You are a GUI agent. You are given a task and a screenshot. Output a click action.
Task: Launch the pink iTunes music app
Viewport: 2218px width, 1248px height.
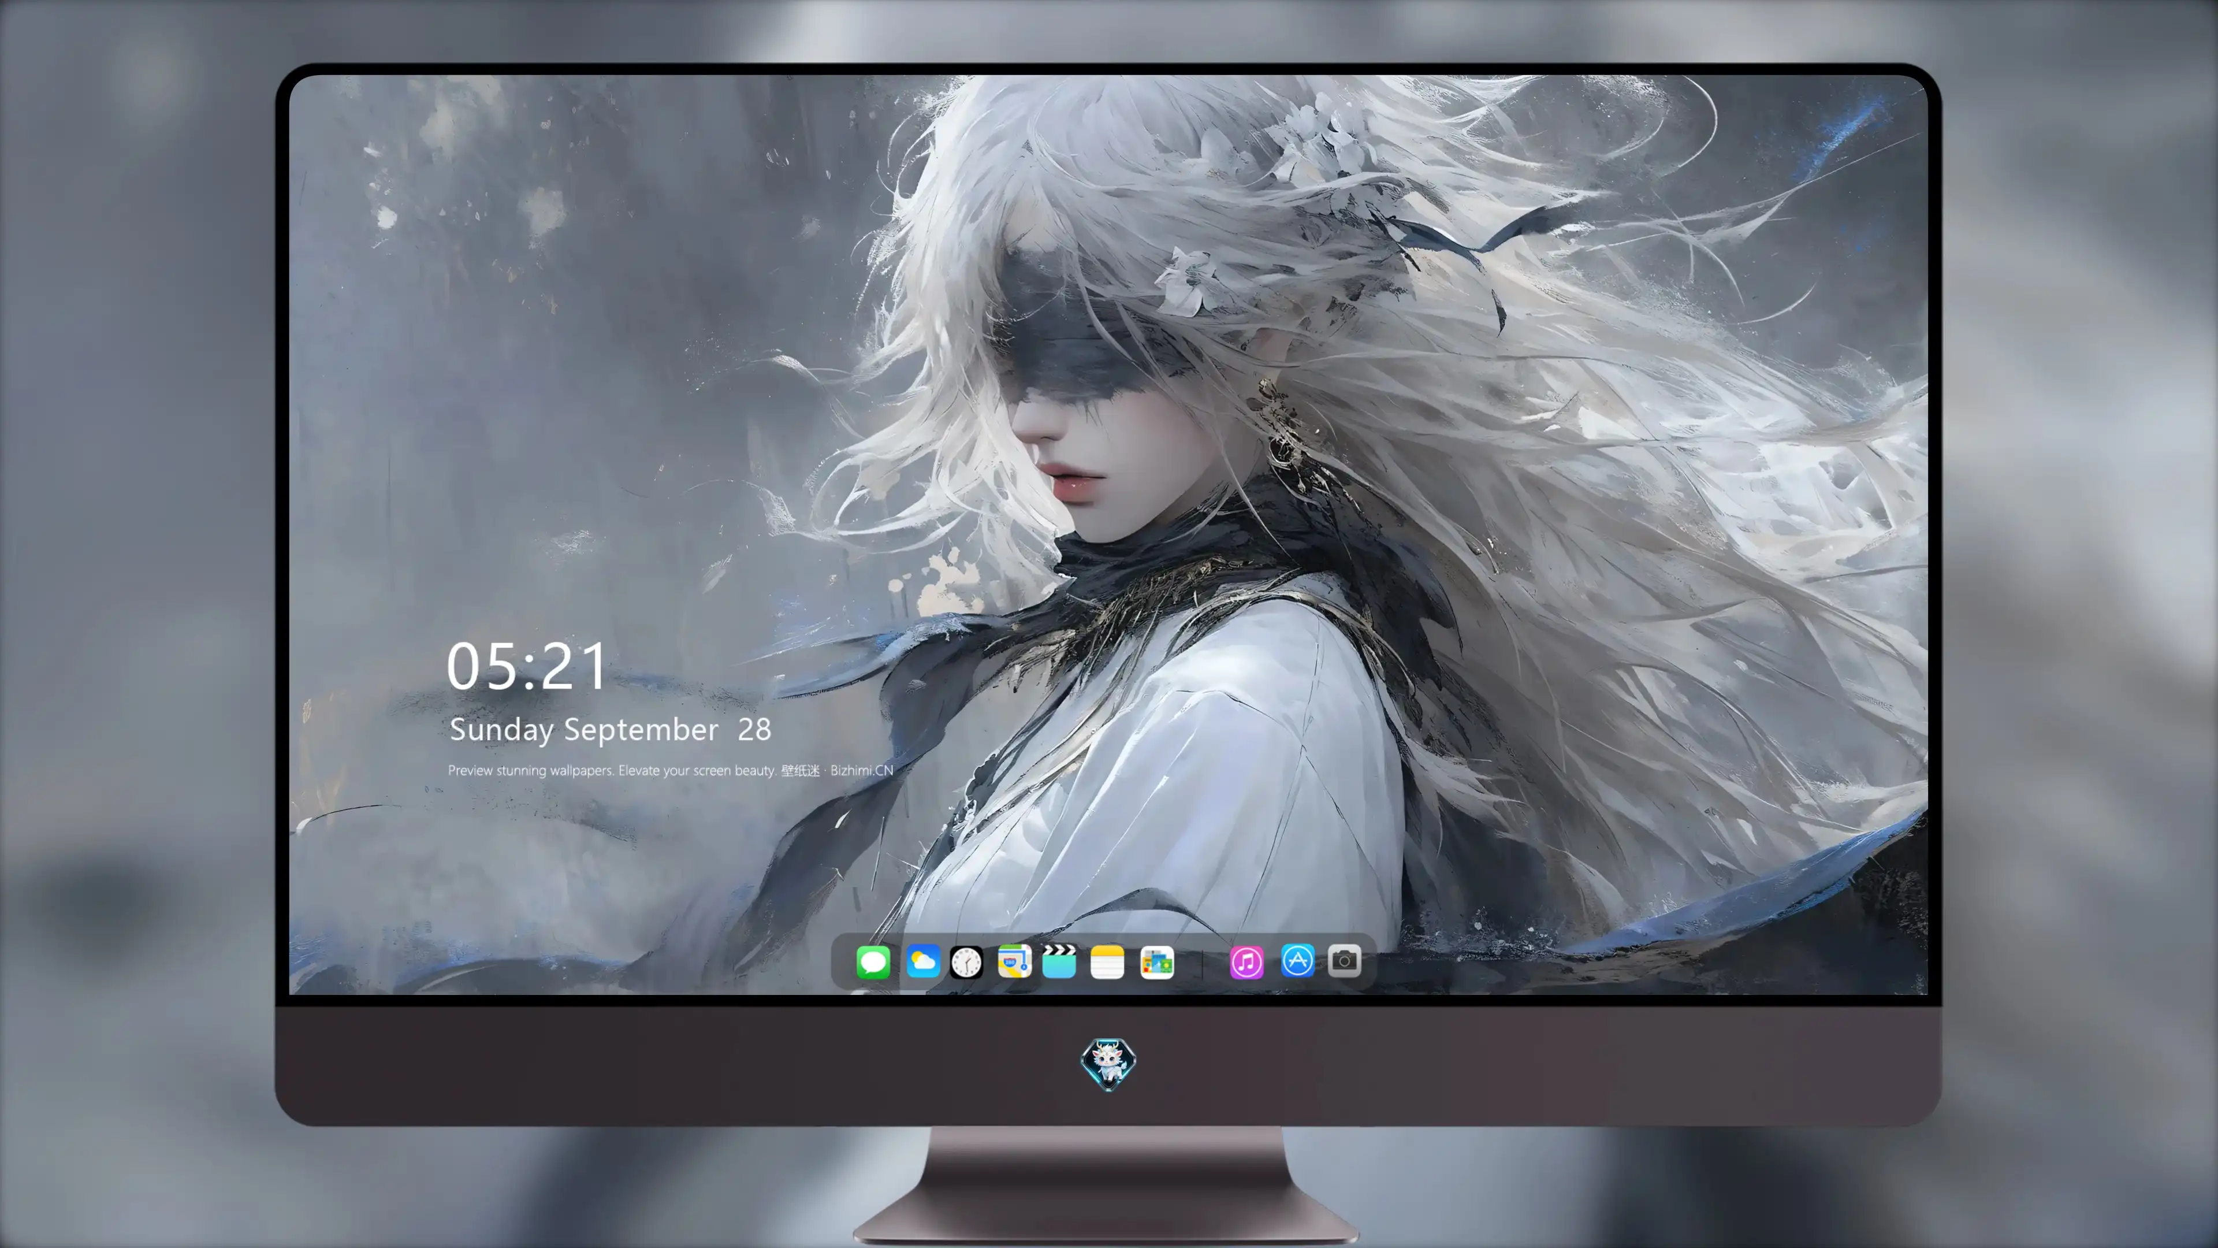pos(1246,961)
